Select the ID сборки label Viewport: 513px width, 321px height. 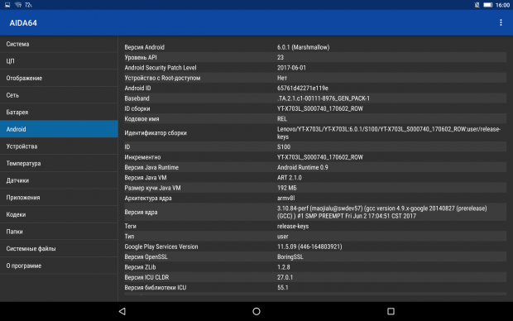(x=137, y=108)
